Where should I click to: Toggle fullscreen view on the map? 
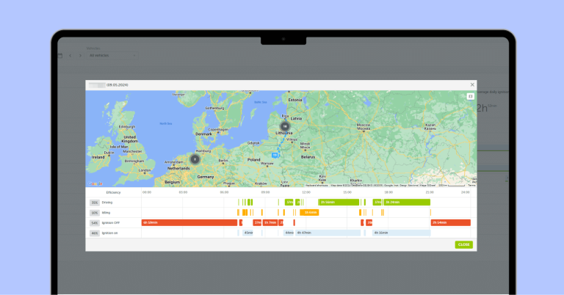[x=470, y=96]
